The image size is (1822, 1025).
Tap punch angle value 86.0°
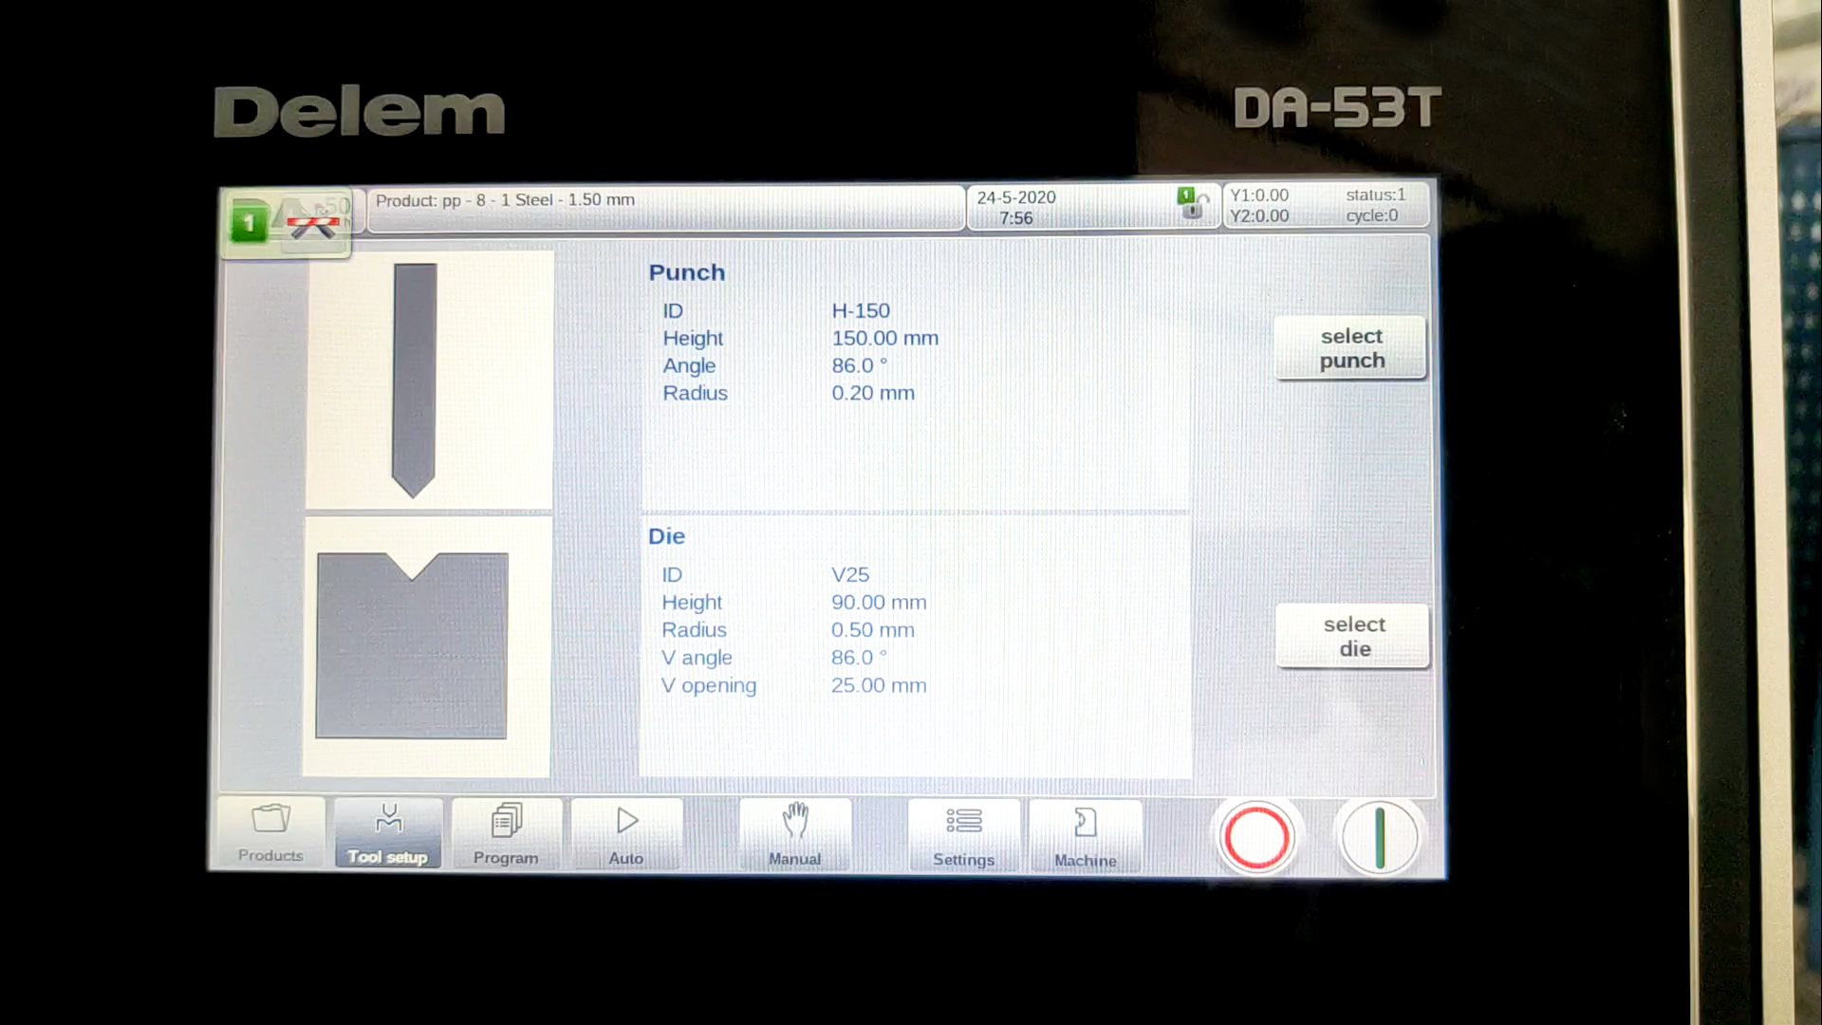click(859, 366)
